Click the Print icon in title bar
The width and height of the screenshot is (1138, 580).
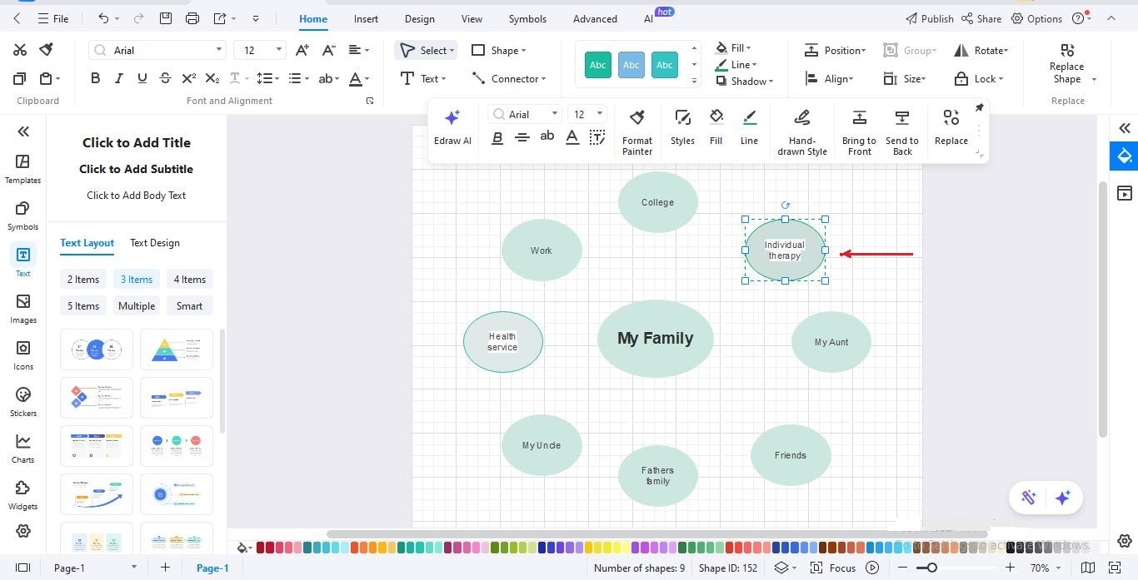[x=192, y=18]
